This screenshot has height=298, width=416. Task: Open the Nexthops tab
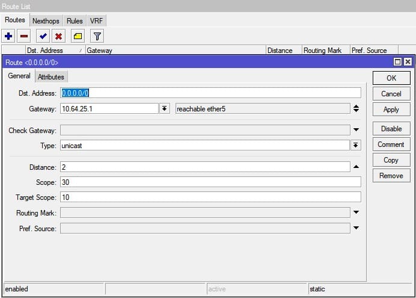click(x=46, y=21)
